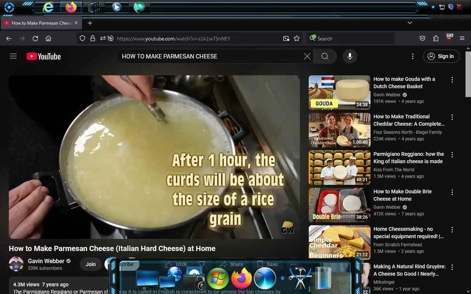The height and width of the screenshot is (294, 471).
Task: Open the Pocket save icon
Action: coord(422,39)
